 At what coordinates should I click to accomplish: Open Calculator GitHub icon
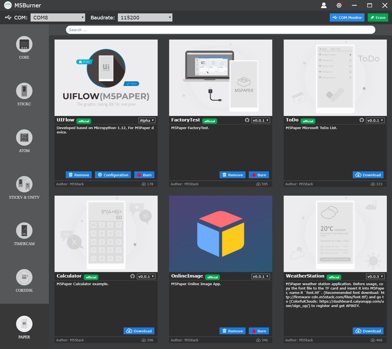tap(133, 276)
